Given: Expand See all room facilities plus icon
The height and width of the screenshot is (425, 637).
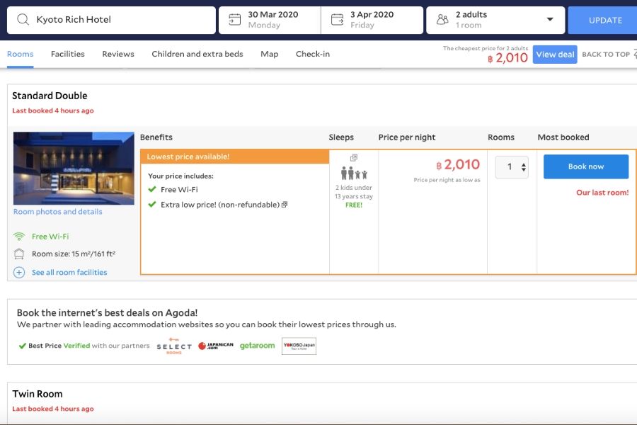Looking at the screenshot, I should pyautogui.click(x=19, y=273).
